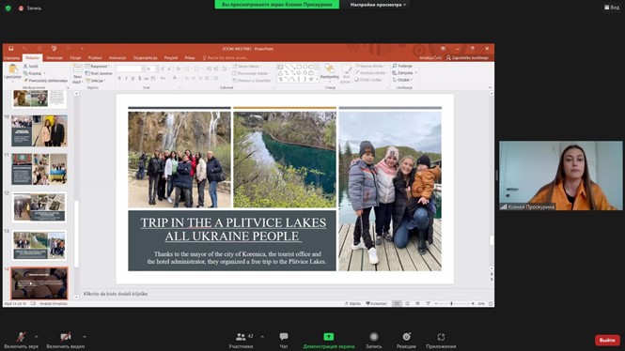The height and width of the screenshot is (351, 625).
Task: Open Odabir select dropdown
Action: 402,80
